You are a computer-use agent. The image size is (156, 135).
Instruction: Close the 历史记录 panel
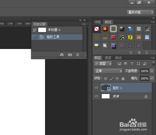(x=85, y=20)
